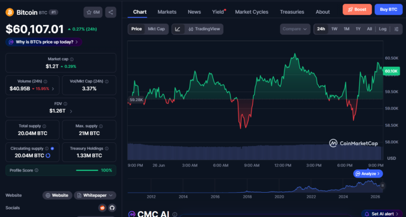Click the Profile Score progress bar
The width and height of the screenshot is (406, 217).
click(87, 170)
